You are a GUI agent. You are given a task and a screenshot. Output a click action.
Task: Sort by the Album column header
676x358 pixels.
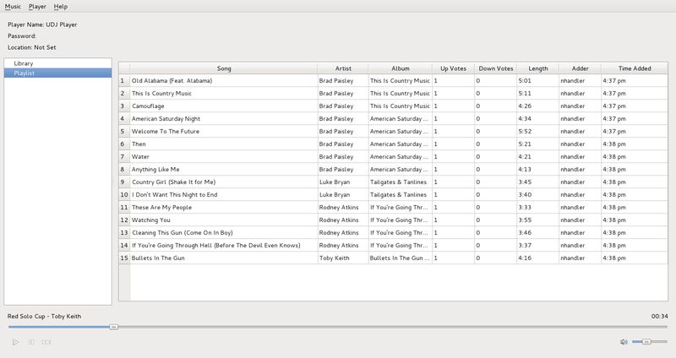[x=400, y=68]
